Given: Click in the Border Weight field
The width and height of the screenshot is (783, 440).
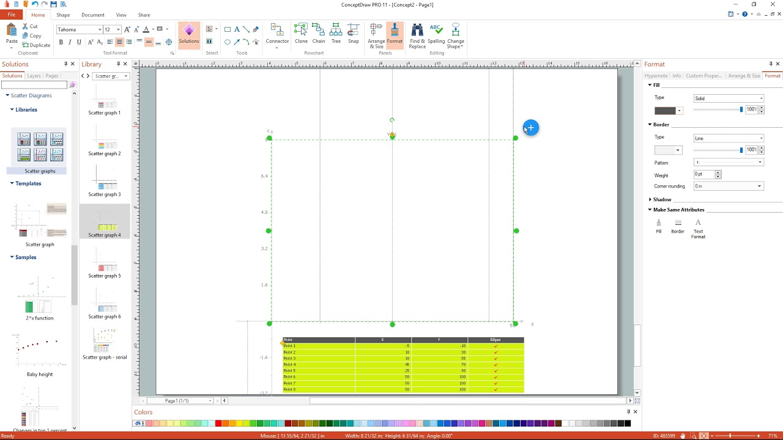Looking at the screenshot, I should click(704, 175).
